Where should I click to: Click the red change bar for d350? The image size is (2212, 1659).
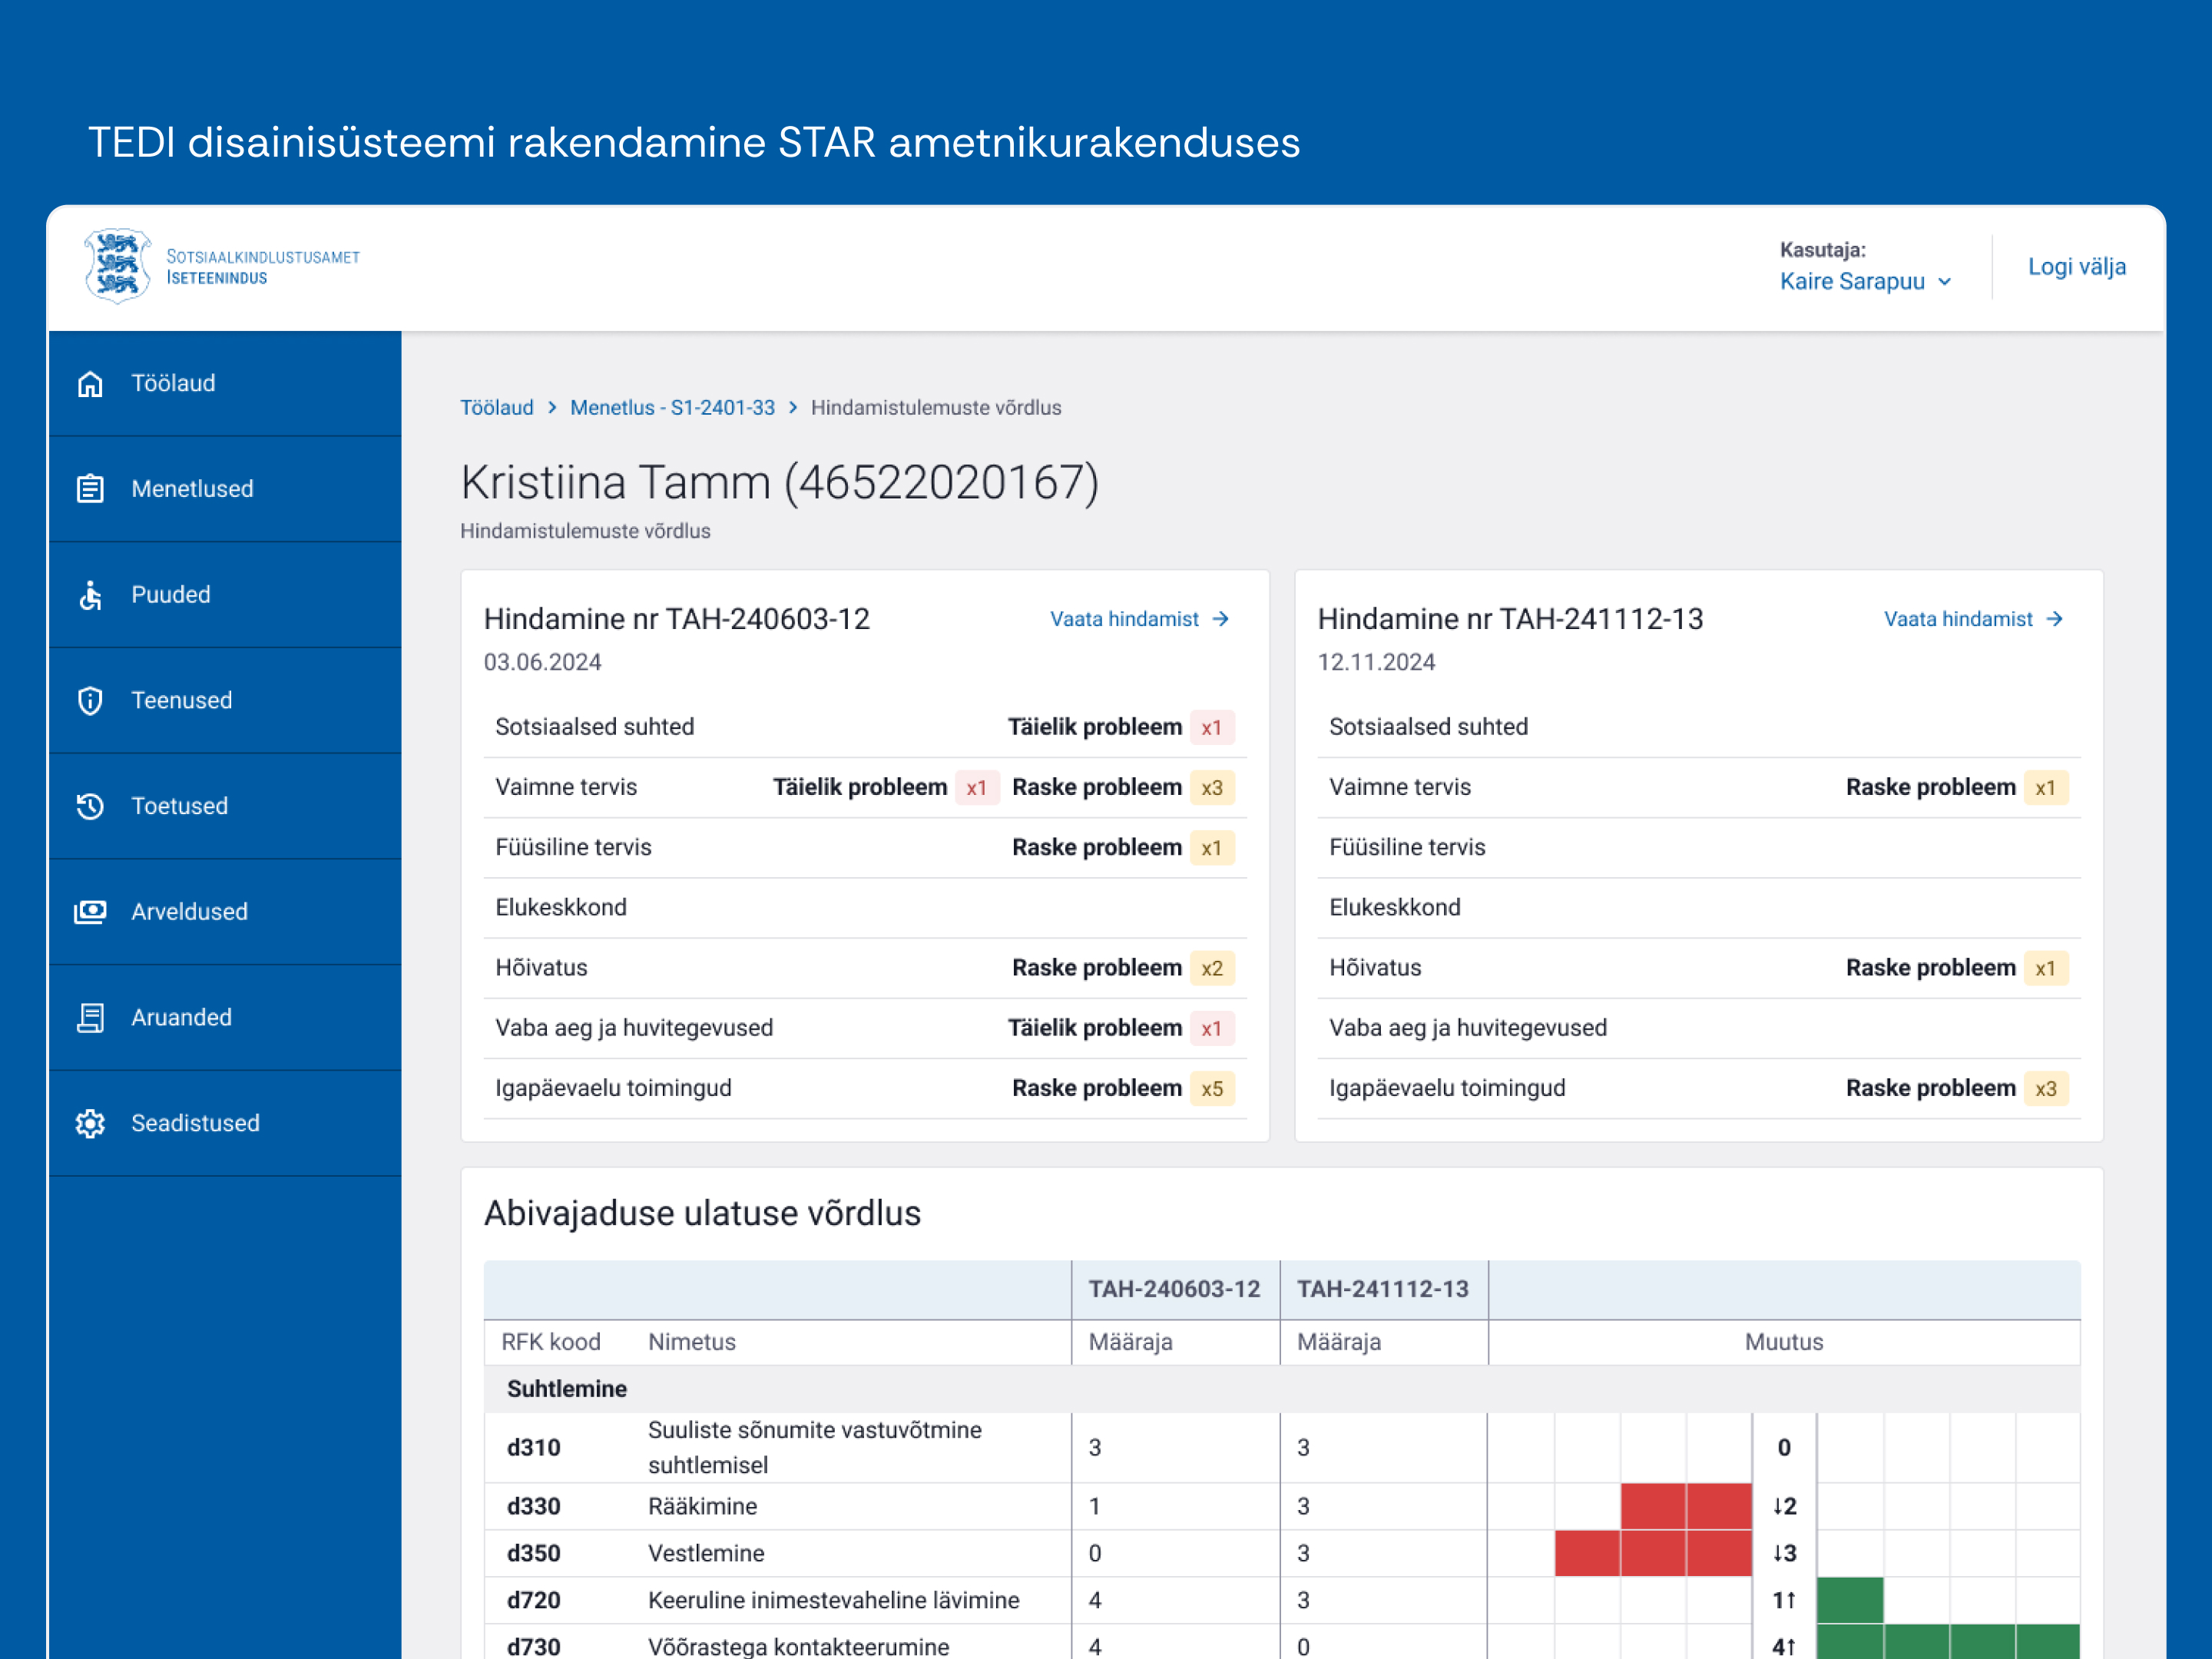point(1653,1553)
